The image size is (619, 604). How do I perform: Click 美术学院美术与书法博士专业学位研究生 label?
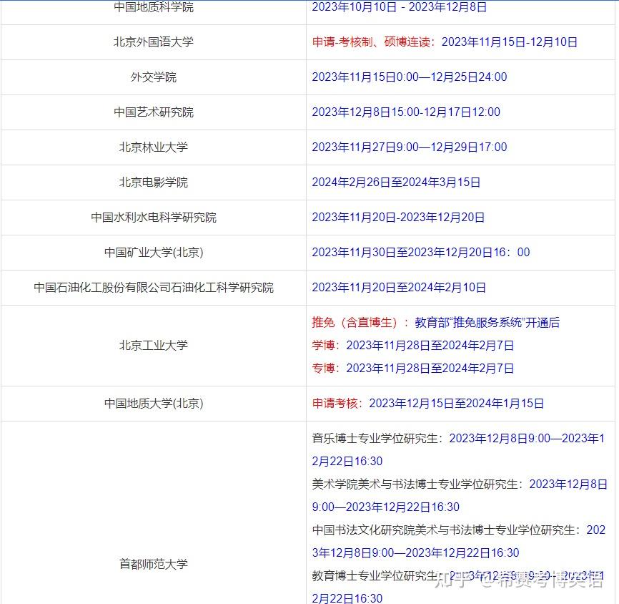coord(415,484)
